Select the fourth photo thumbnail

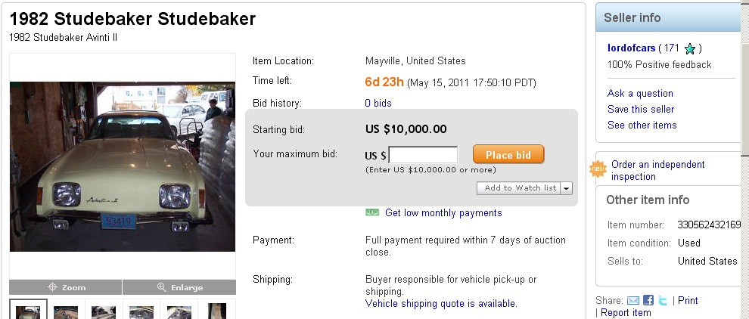[x=141, y=311]
